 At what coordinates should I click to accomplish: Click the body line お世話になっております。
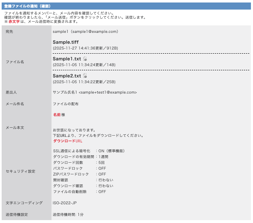click(74, 130)
